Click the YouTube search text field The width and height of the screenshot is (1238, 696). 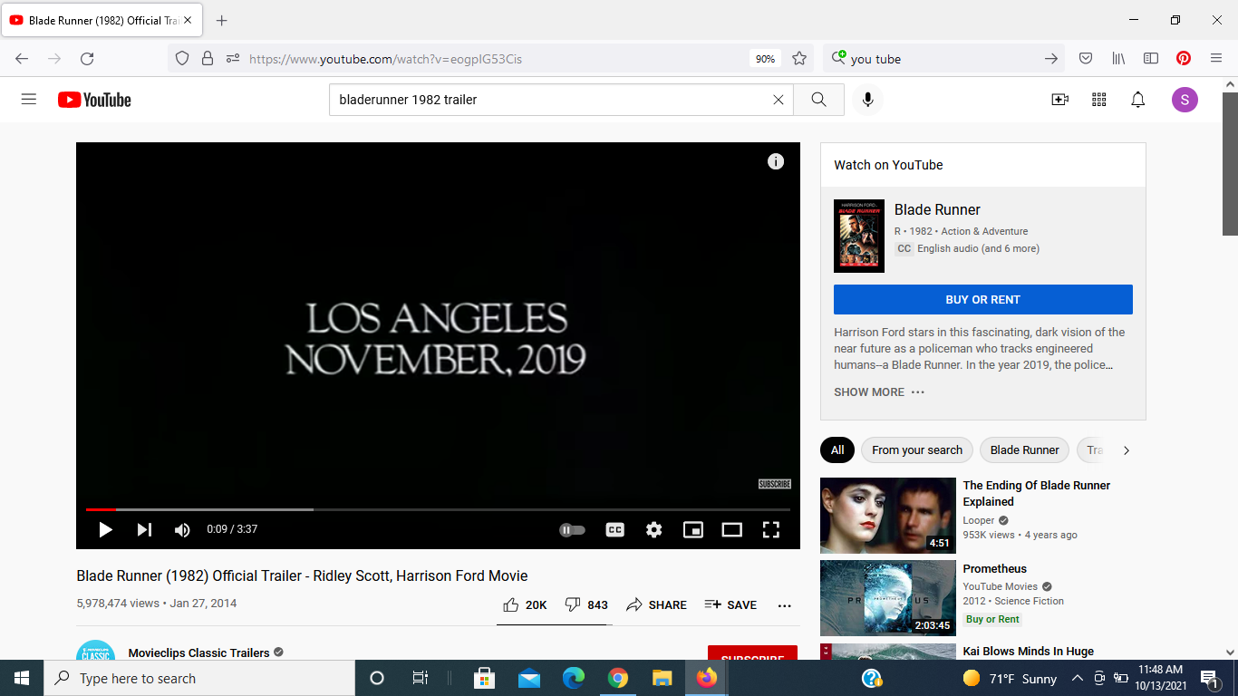coord(553,100)
